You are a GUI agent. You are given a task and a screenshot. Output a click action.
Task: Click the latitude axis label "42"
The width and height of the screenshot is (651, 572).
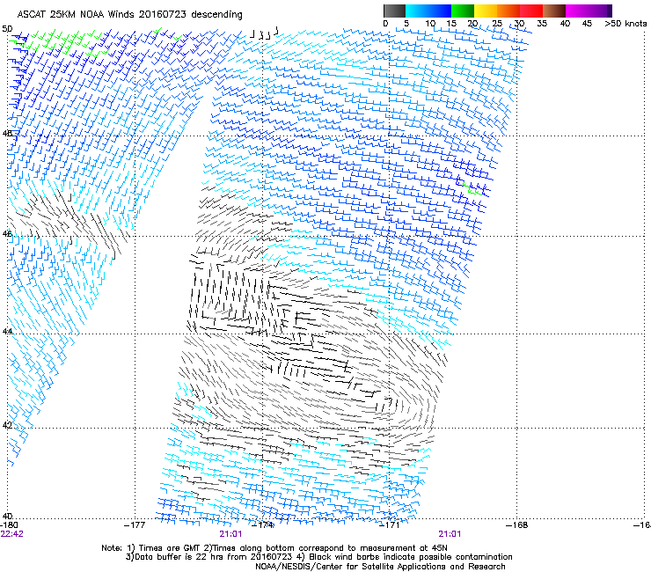[x=7, y=425]
